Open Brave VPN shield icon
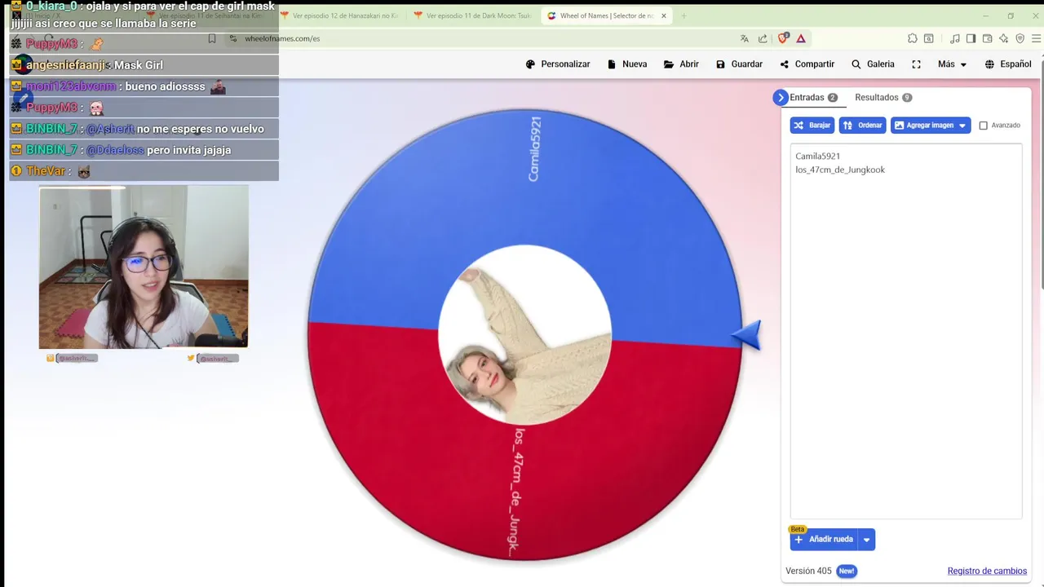The height and width of the screenshot is (587, 1044). [1020, 38]
